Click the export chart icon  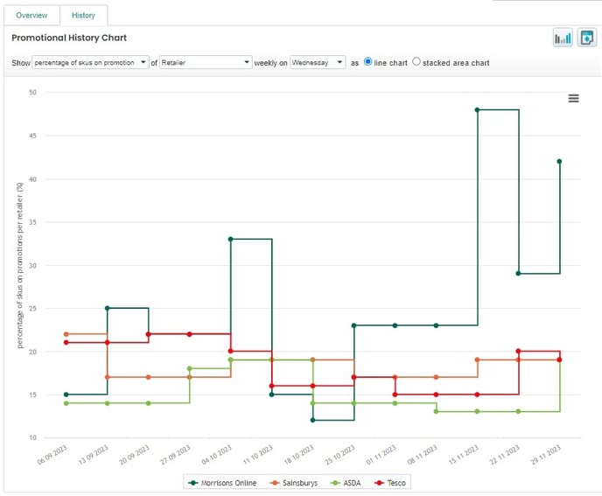coord(586,38)
